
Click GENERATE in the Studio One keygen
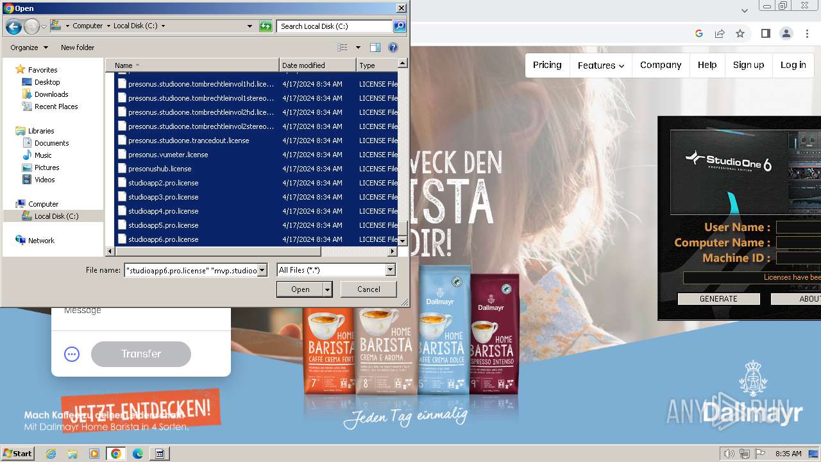tap(718, 299)
